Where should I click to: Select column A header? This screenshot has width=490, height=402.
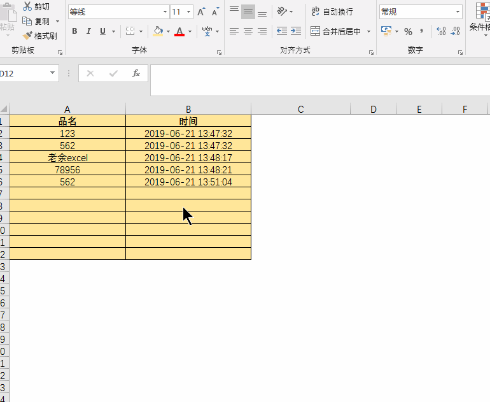pos(67,109)
